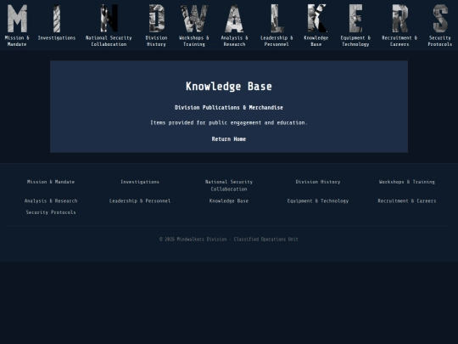The image size is (458, 344).
Task: Select Knowledge Base in top navigation
Action: pyautogui.click(x=316, y=41)
